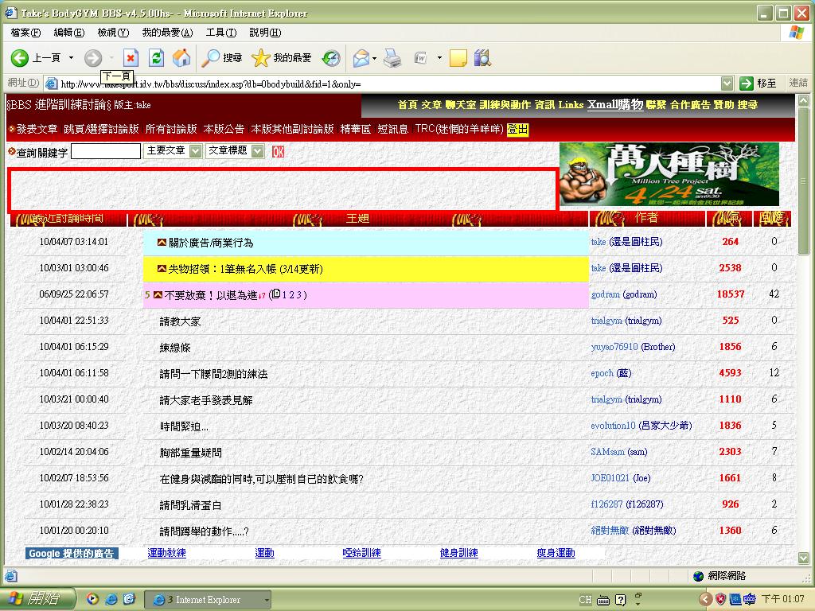
Task: Click the media player quick launch icon
Action: 92,599
